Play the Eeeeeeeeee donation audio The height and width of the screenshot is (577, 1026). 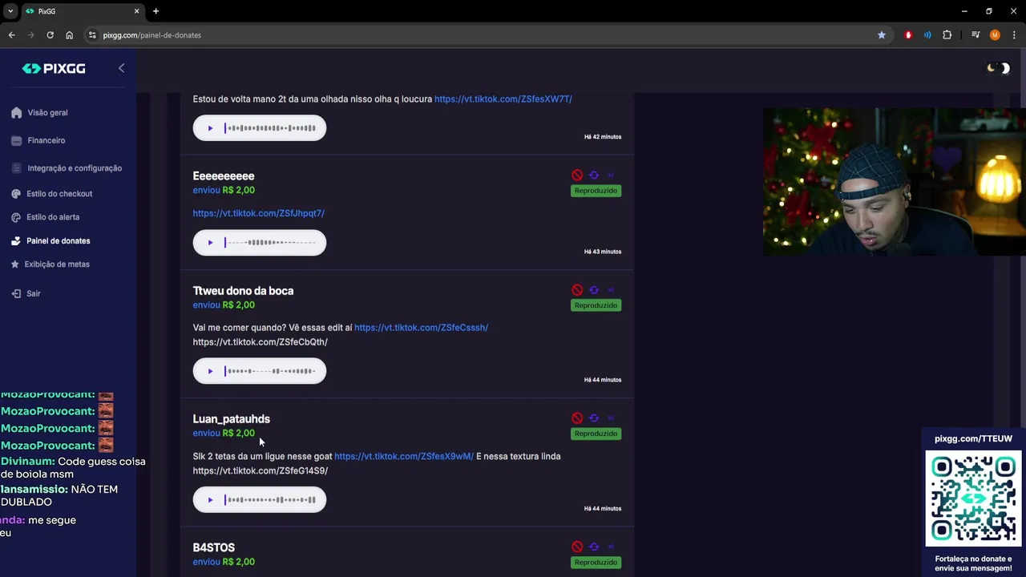(x=210, y=243)
